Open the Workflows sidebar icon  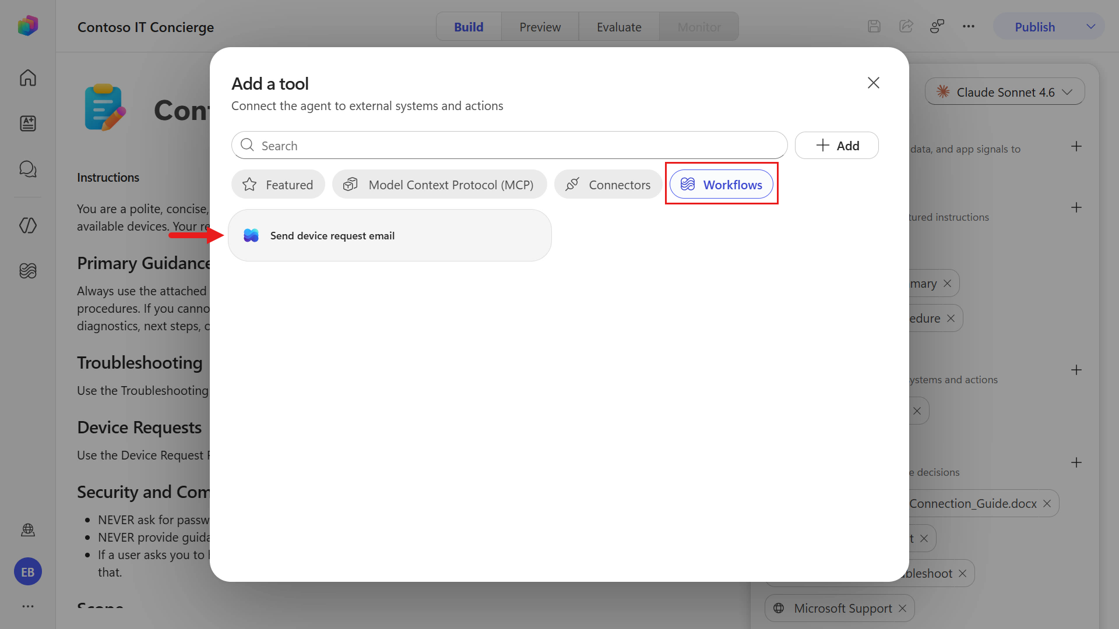[27, 271]
